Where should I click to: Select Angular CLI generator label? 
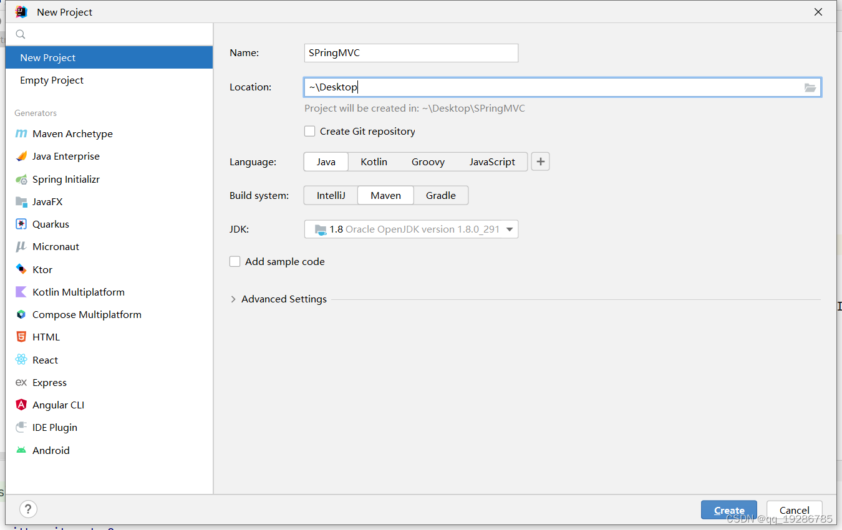58,405
